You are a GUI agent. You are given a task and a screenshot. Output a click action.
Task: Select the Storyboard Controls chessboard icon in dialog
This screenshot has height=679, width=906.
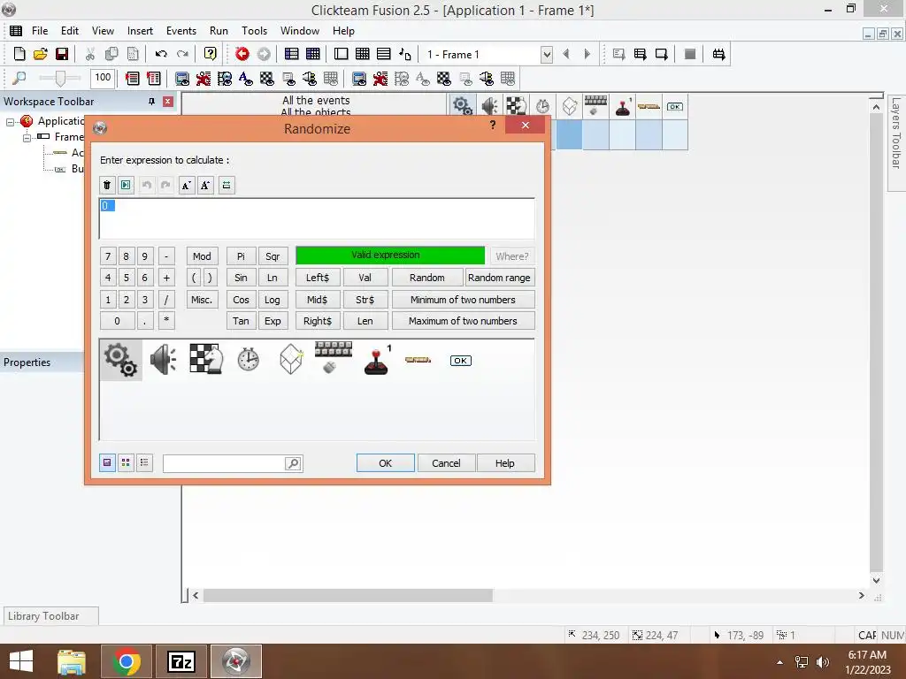(x=206, y=359)
